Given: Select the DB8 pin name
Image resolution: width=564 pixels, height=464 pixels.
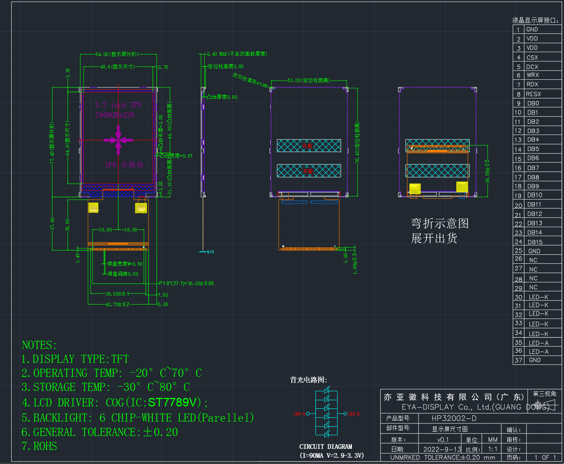Looking at the screenshot, I should (x=533, y=177).
